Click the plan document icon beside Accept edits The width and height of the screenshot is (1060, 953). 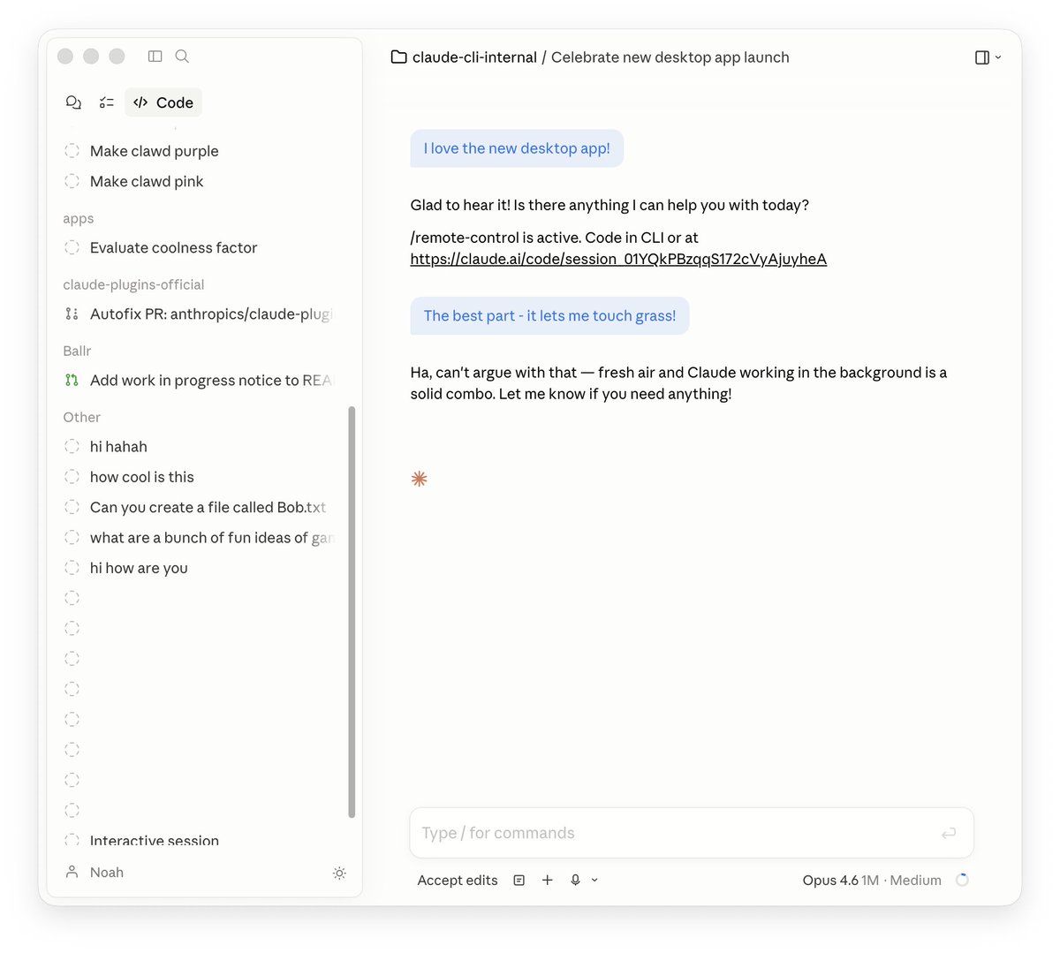tap(519, 881)
